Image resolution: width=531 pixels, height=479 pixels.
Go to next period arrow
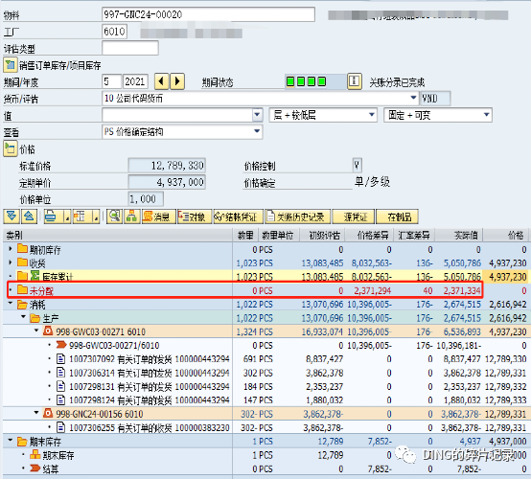pos(177,81)
